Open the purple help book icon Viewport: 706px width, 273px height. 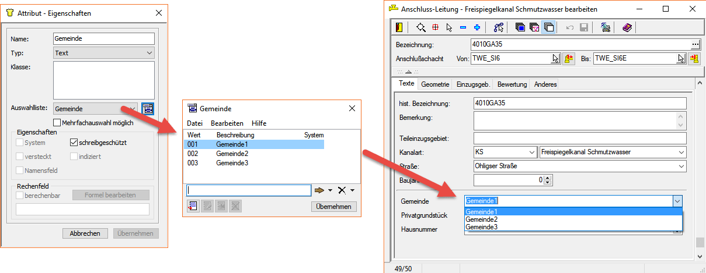tap(627, 27)
